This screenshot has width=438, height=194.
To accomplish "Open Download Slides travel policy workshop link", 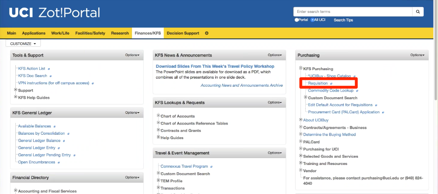I will point(215,66).
